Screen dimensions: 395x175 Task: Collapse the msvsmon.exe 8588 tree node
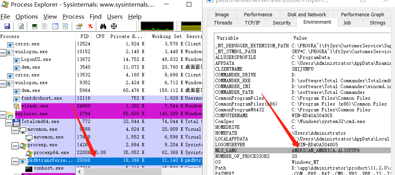(15, 130)
